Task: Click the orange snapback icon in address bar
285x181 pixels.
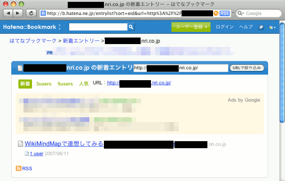Action: [x=216, y=14]
